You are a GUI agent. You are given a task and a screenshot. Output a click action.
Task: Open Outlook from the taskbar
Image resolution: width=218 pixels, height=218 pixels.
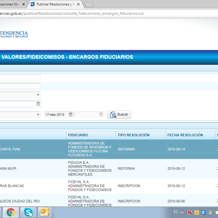point(44,212)
